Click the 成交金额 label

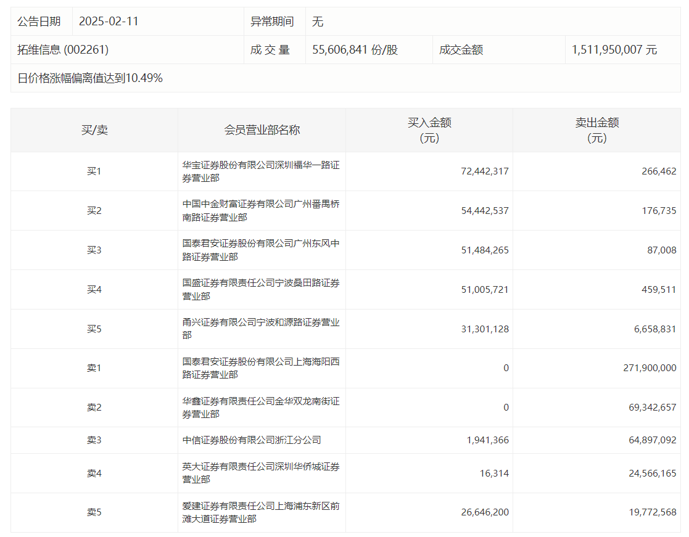coord(461,49)
